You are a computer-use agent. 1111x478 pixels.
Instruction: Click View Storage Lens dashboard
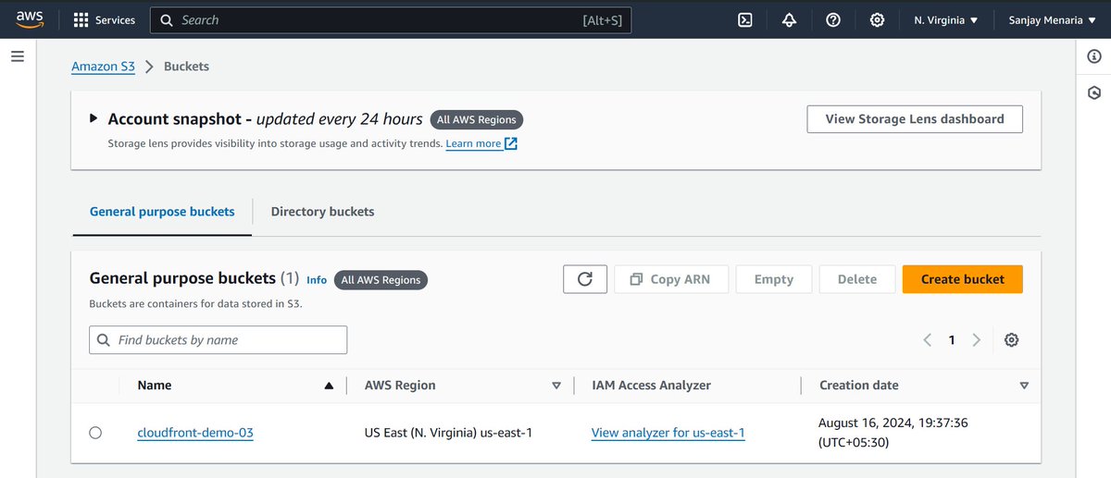(915, 119)
